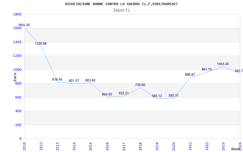
Task: Click the Importi subtitle
Action: point(122,10)
